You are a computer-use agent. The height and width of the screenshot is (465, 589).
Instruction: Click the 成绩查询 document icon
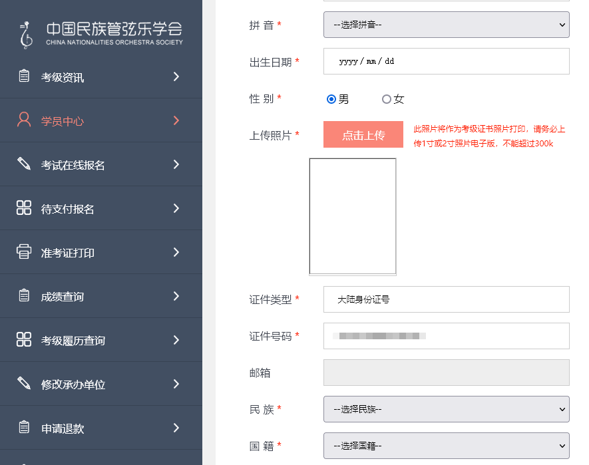point(25,295)
